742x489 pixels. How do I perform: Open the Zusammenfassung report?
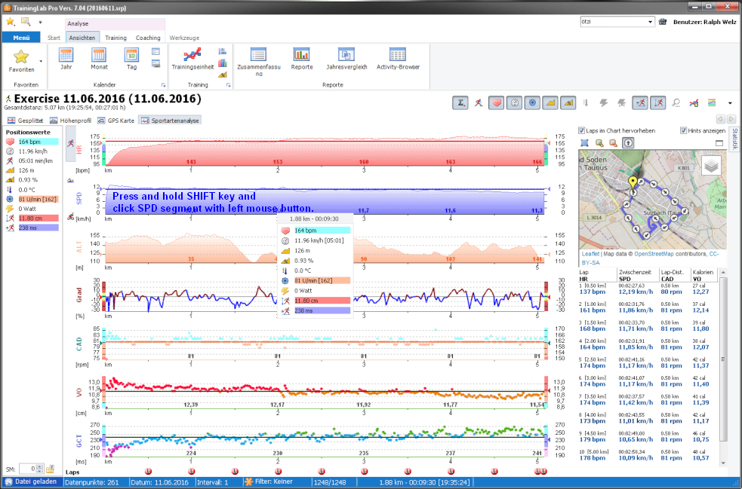[x=258, y=62]
